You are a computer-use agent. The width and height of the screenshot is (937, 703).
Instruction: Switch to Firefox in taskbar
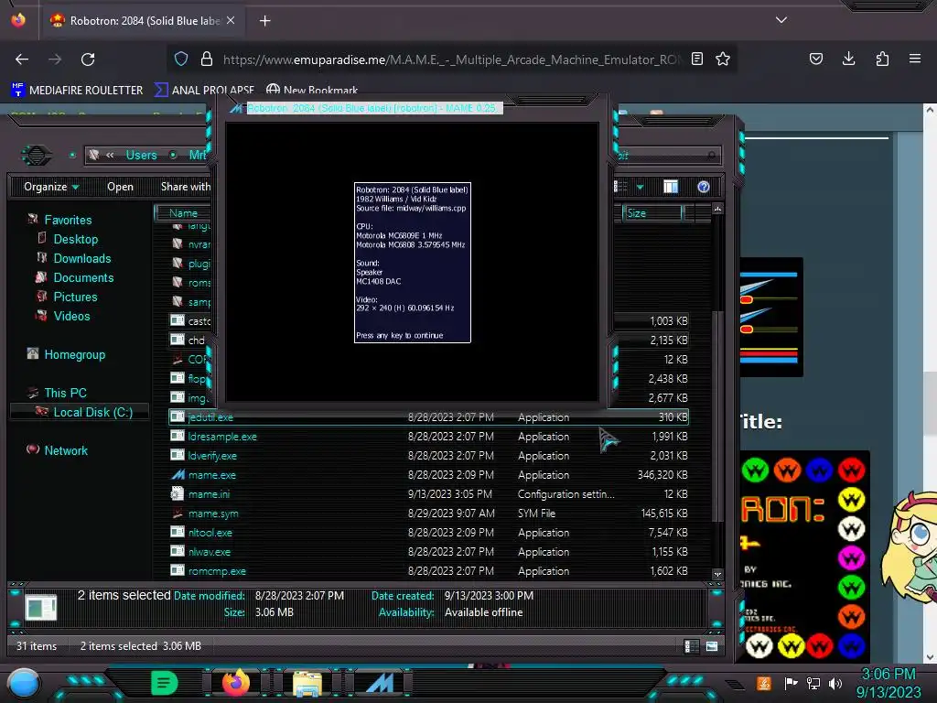235,683
